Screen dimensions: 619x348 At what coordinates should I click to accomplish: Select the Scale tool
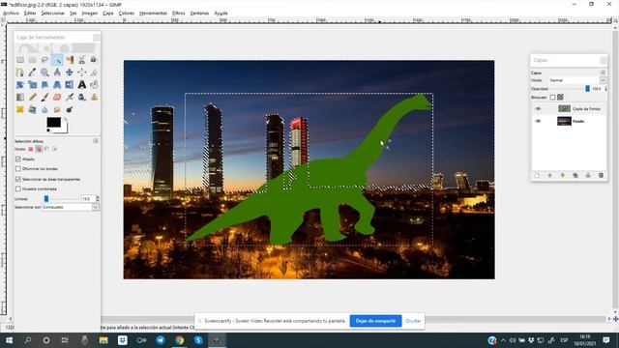pyautogui.click(x=32, y=84)
